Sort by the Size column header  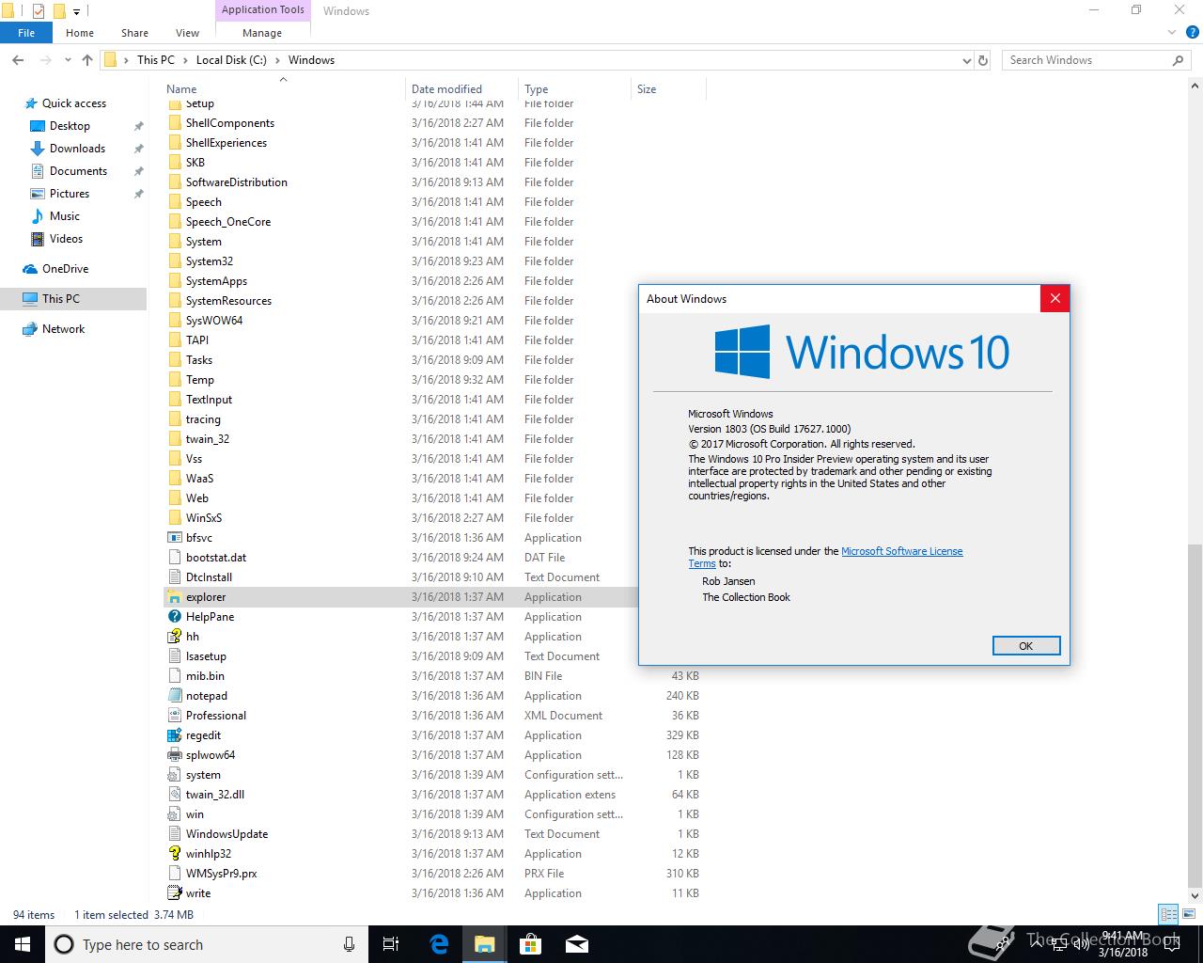click(668, 89)
